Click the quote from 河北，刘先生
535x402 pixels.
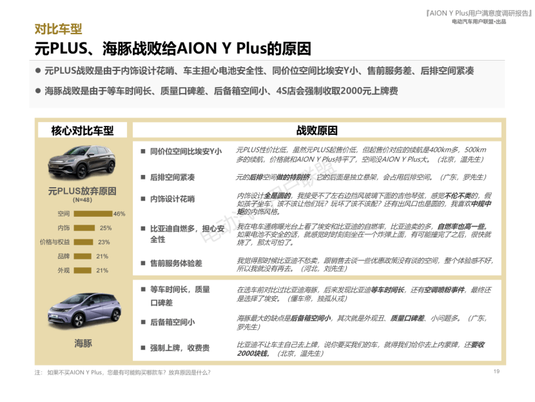click(365, 265)
